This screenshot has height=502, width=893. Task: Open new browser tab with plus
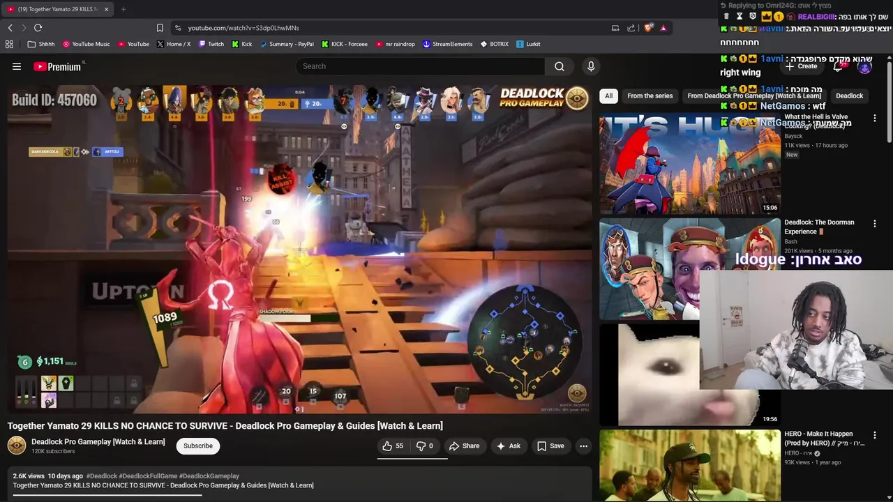click(x=123, y=9)
